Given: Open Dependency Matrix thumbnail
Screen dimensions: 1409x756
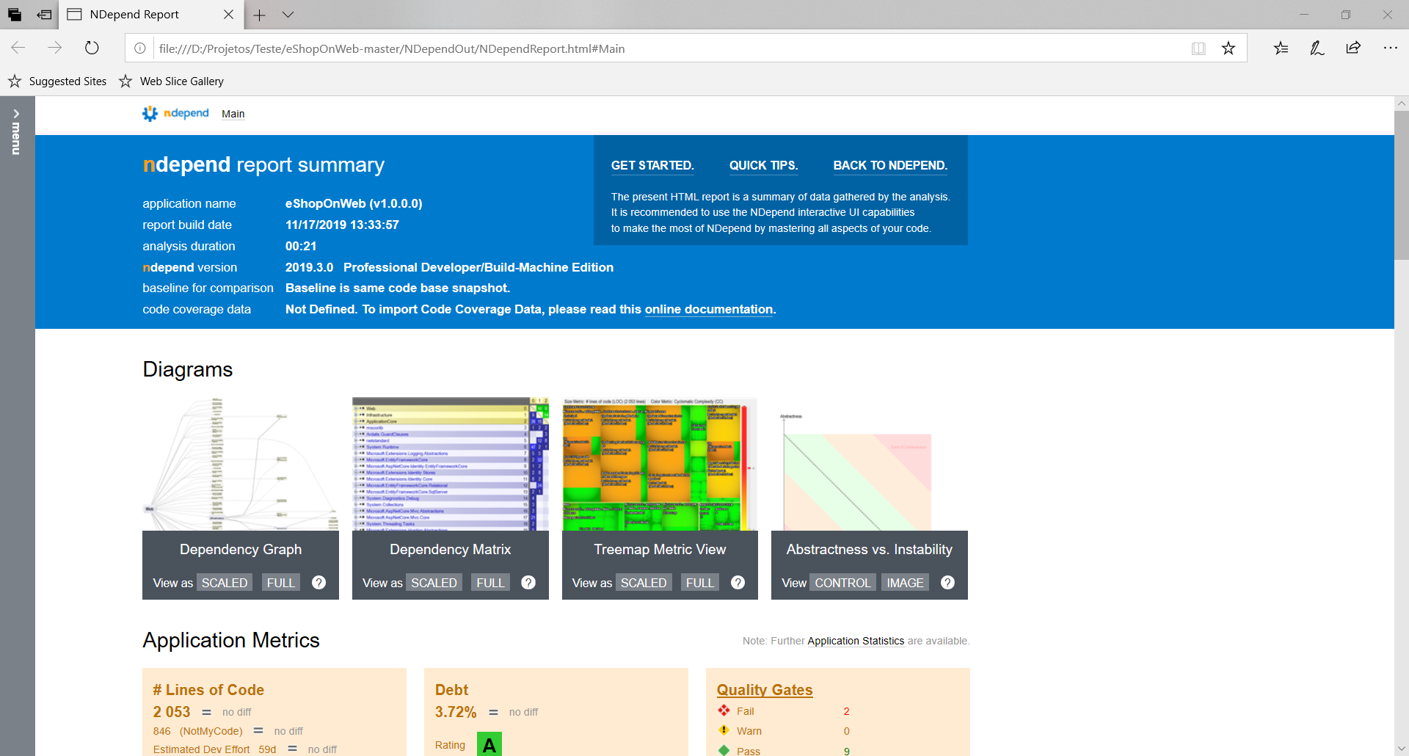Looking at the screenshot, I should 451,464.
